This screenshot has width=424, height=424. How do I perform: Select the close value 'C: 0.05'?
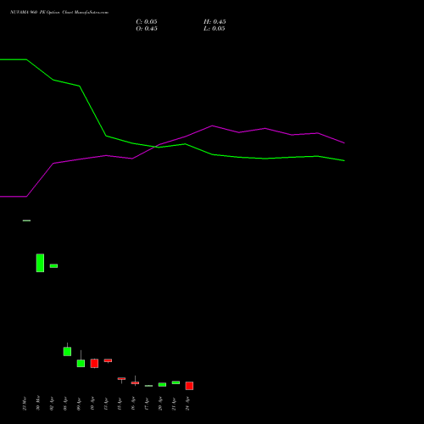pyautogui.click(x=147, y=22)
